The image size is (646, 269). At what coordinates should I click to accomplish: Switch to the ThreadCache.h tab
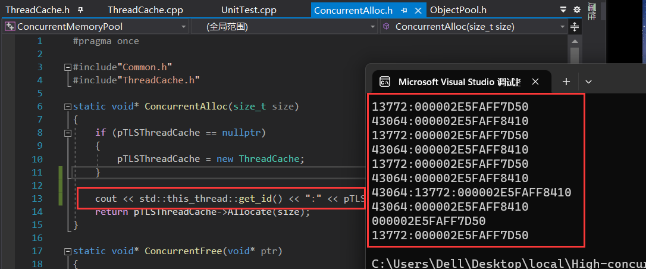(x=38, y=10)
